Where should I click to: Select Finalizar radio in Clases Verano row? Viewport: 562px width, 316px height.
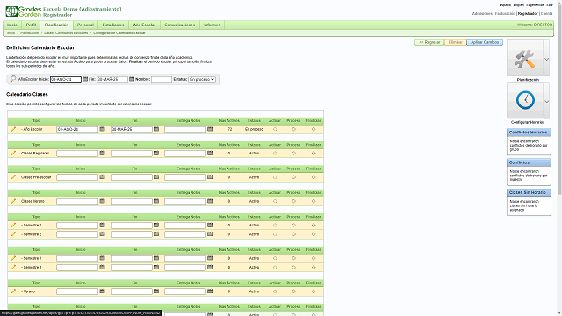point(313,201)
